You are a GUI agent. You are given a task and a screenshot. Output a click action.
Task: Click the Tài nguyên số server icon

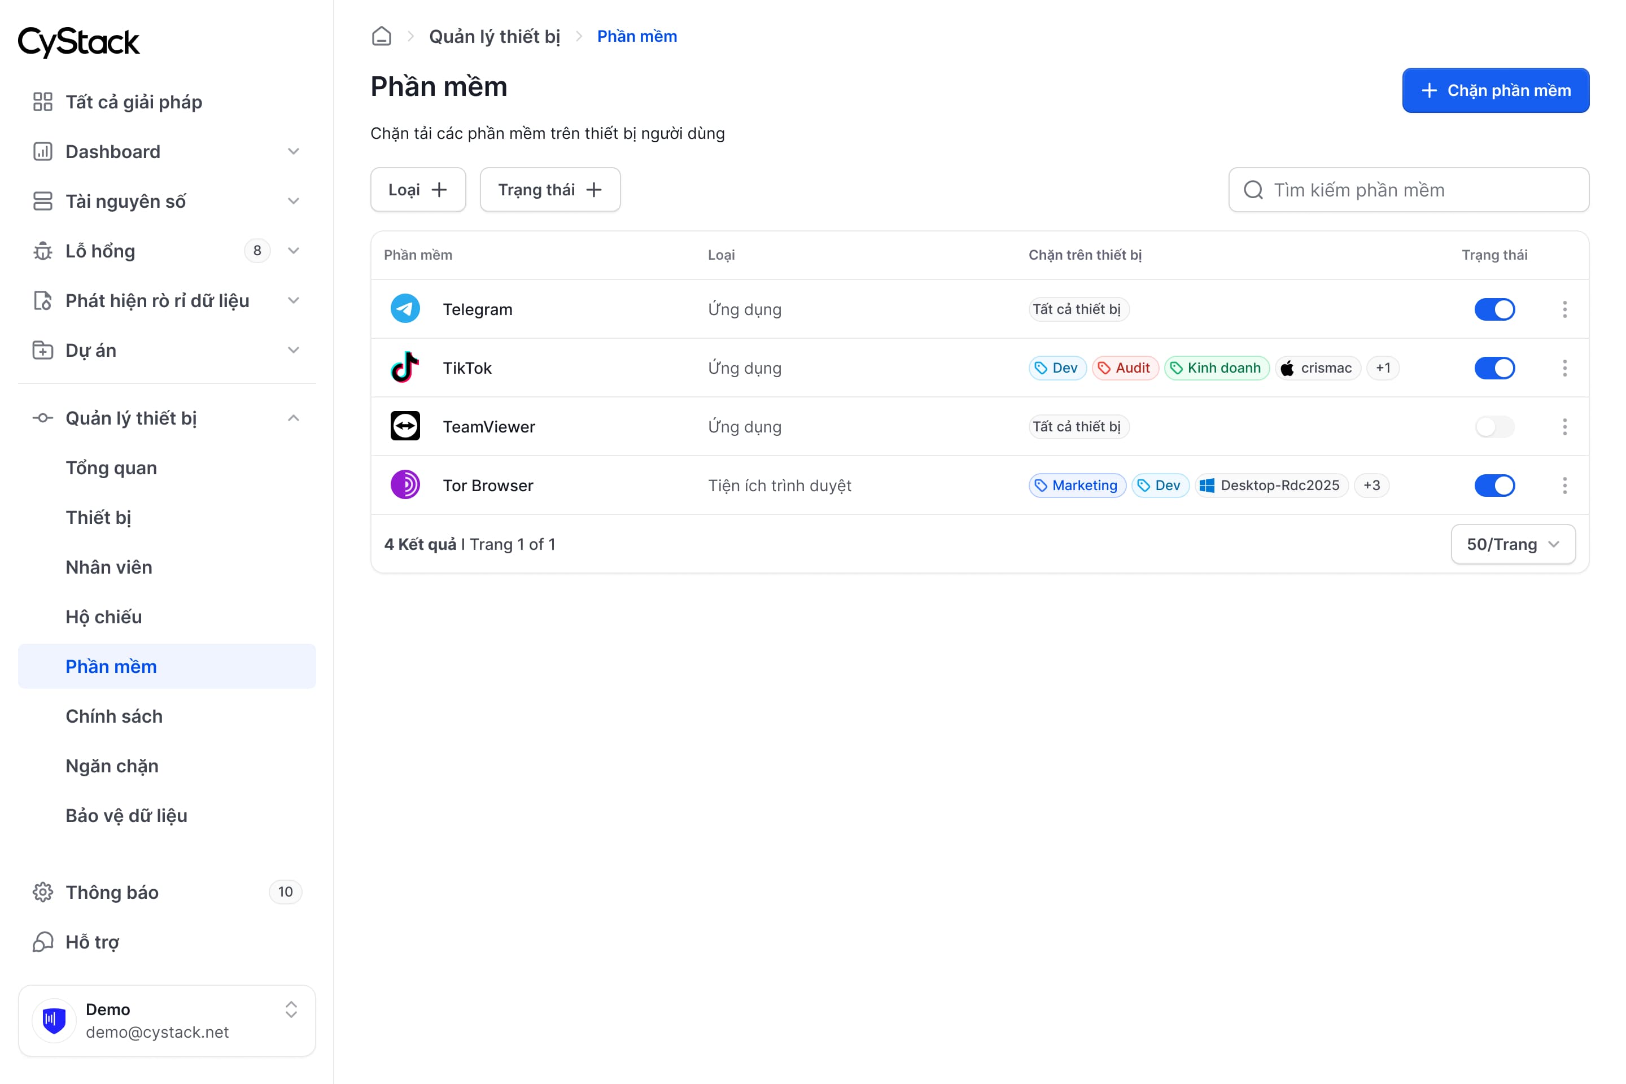(43, 201)
